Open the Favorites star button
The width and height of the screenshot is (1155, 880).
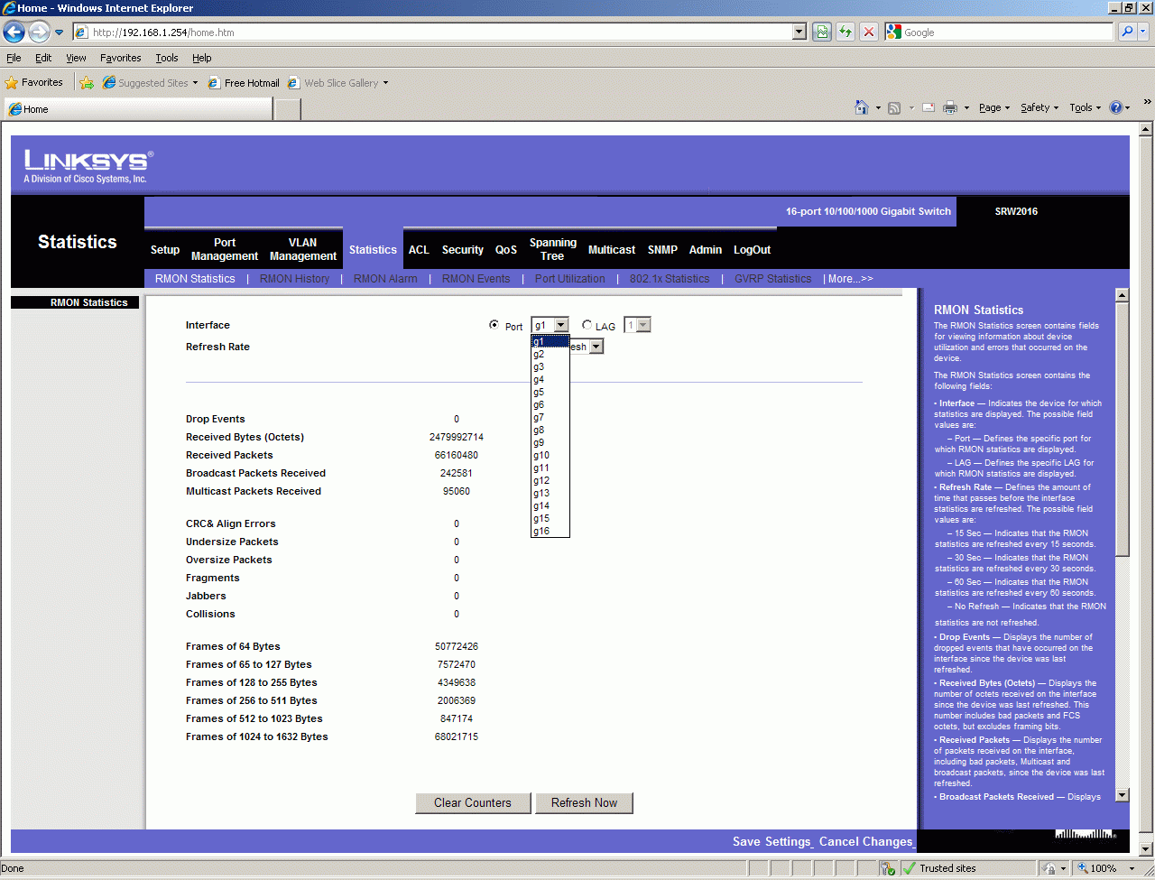[34, 83]
